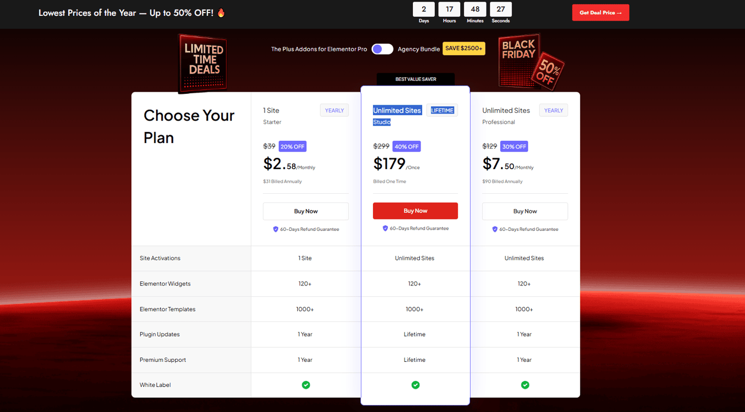Click Lifetime value in the Premium Support row
Image resolution: width=745 pixels, height=412 pixels.
click(414, 360)
